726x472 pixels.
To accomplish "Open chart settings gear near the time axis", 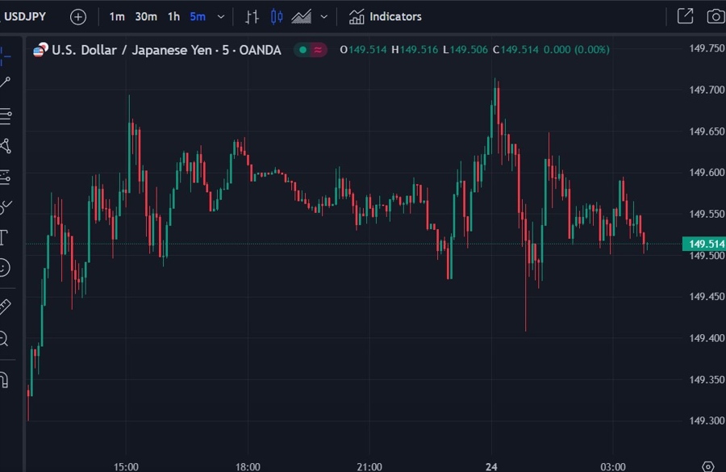I will tap(708, 466).
